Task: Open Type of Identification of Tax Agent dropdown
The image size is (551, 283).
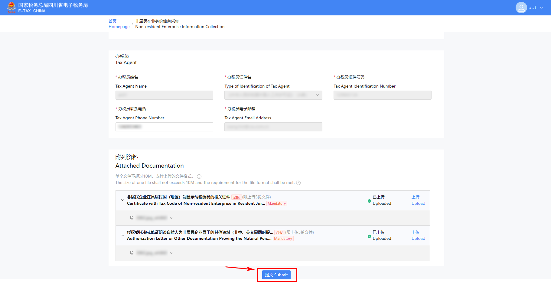Action: (x=273, y=95)
